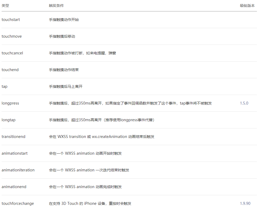This screenshot has width=279, height=208.
Task: Click description 动画开始时触发
Action: pyautogui.click(x=85, y=153)
